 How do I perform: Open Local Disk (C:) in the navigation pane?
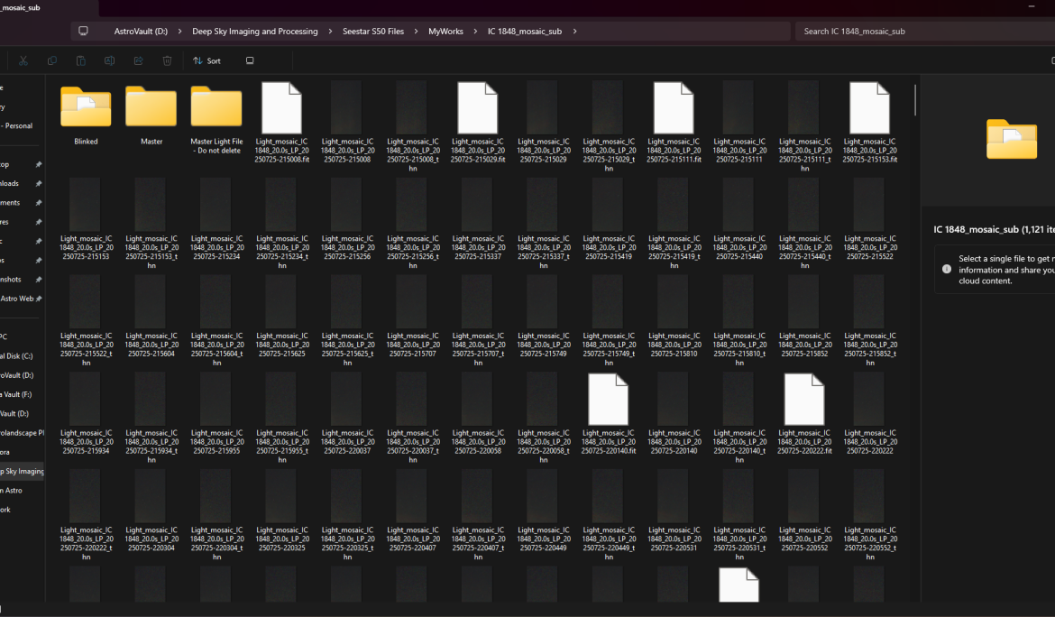(18, 355)
